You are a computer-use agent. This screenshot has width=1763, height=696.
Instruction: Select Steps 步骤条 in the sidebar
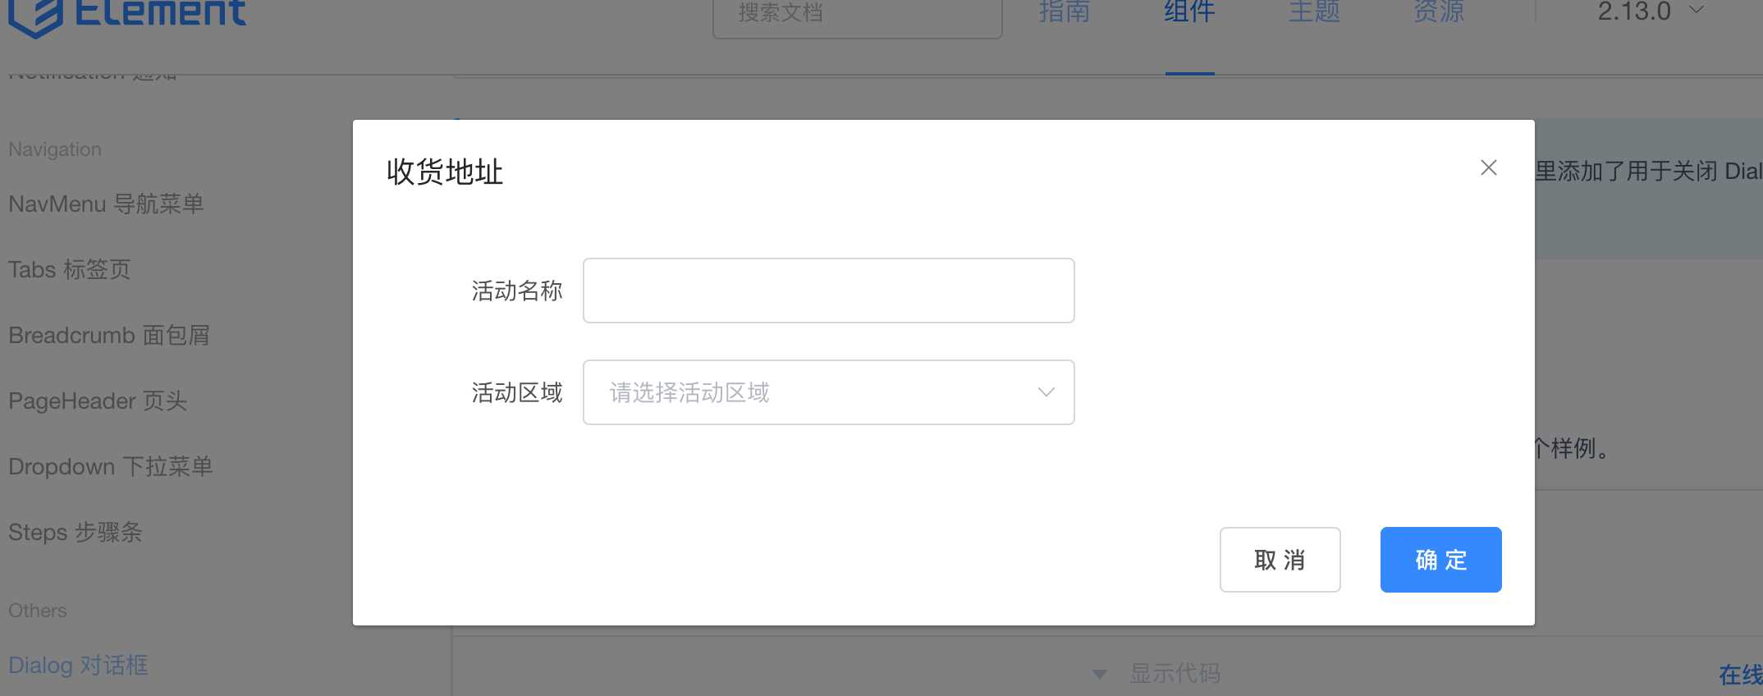pyautogui.click(x=76, y=532)
